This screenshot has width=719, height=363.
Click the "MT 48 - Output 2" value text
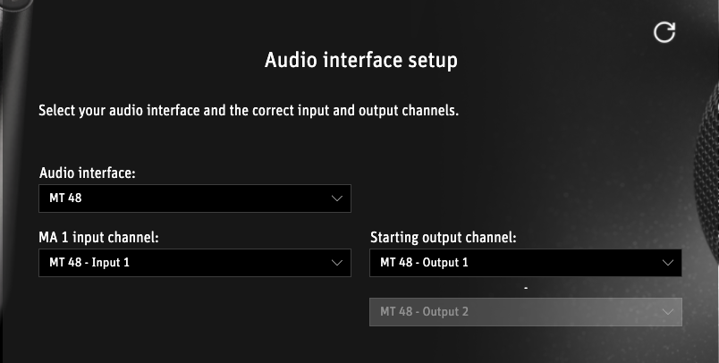point(424,312)
